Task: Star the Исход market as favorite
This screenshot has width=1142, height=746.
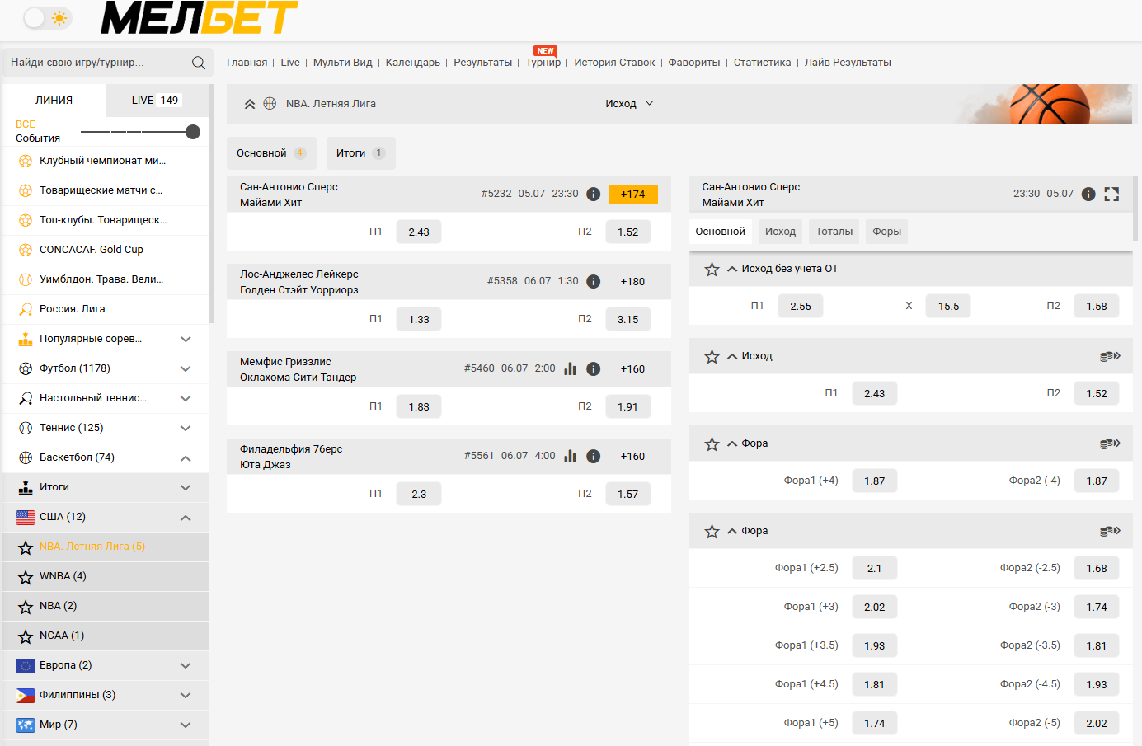Action: coord(712,356)
